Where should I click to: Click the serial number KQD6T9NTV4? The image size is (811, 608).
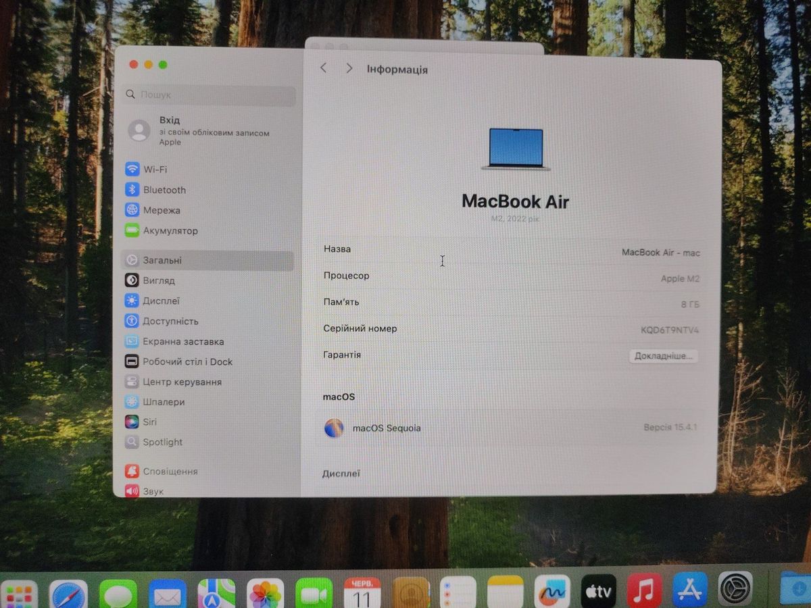669,330
